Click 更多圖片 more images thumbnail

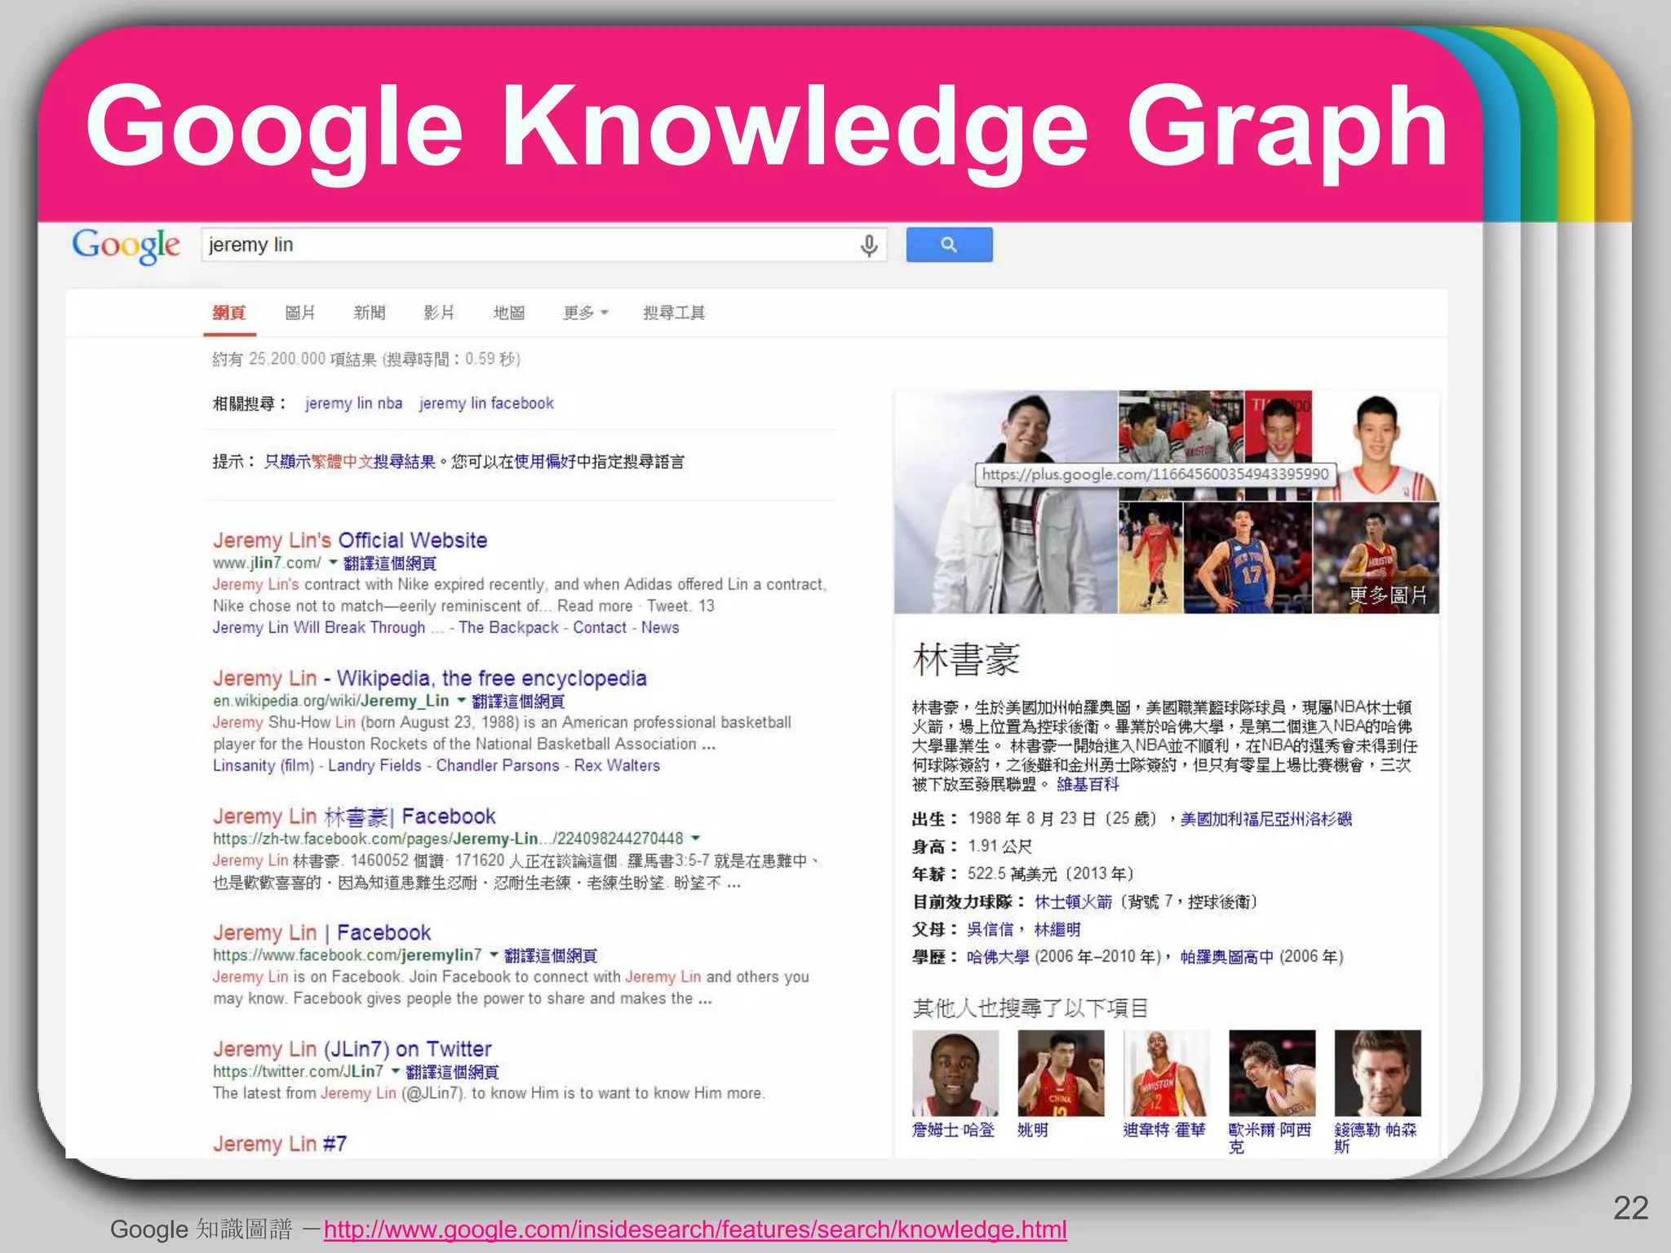[x=1376, y=558]
